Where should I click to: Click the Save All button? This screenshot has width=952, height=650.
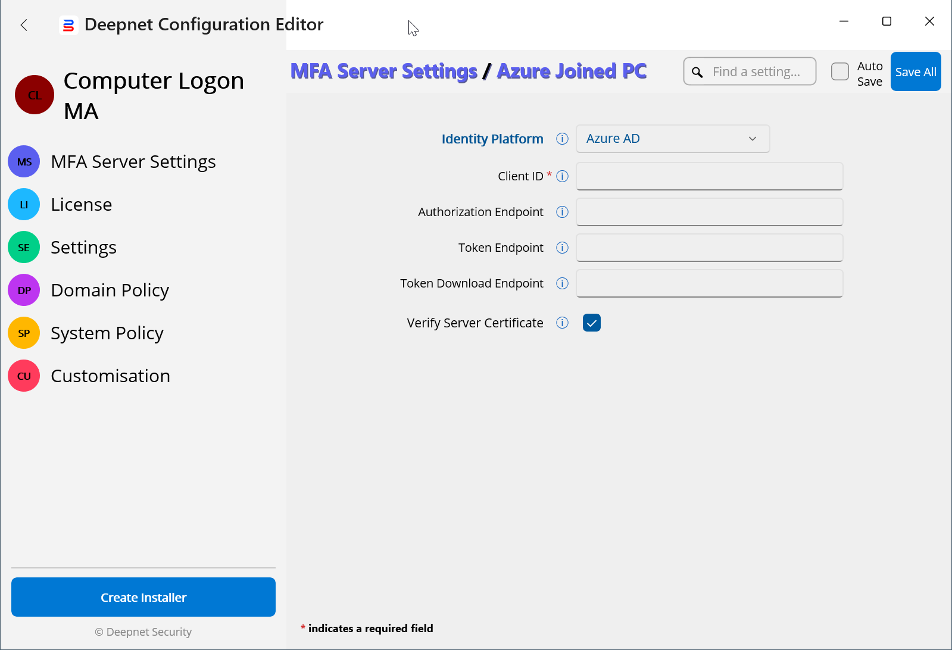pyautogui.click(x=915, y=71)
